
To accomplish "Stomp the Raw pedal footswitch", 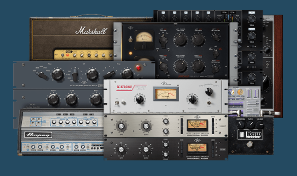I will tap(250, 144).
